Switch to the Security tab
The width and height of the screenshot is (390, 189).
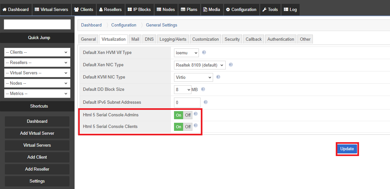[x=232, y=39]
